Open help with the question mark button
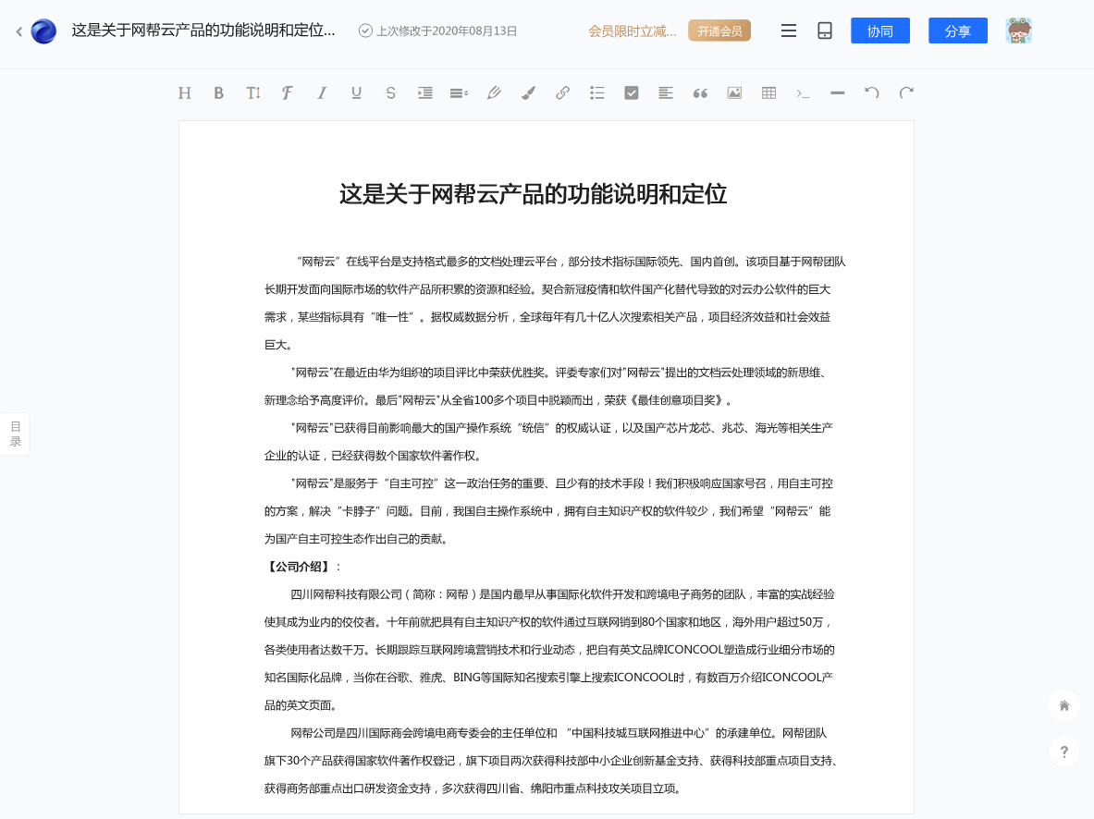Viewport: 1094px width, 819px height. click(1064, 752)
